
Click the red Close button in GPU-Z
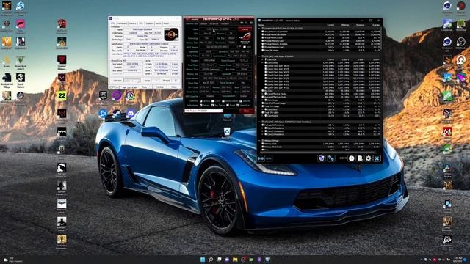coord(247,111)
